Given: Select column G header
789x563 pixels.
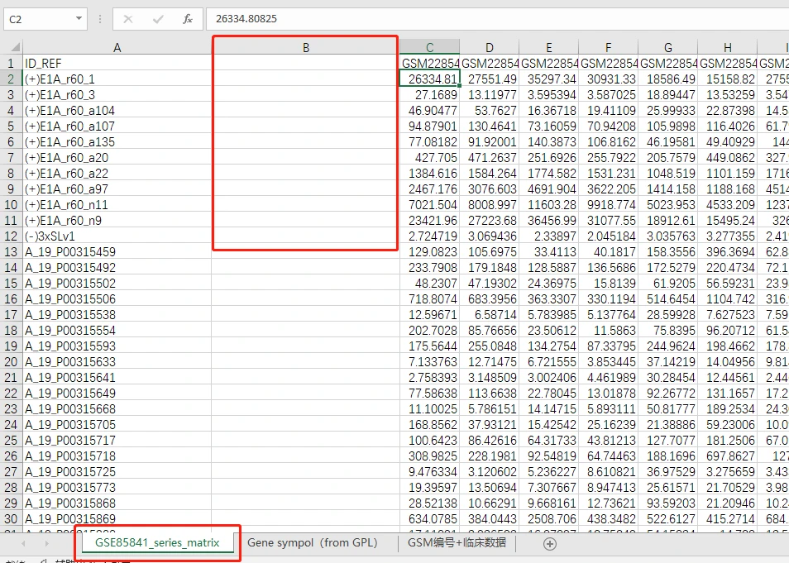Looking at the screenshot, I should click(667, 48).
